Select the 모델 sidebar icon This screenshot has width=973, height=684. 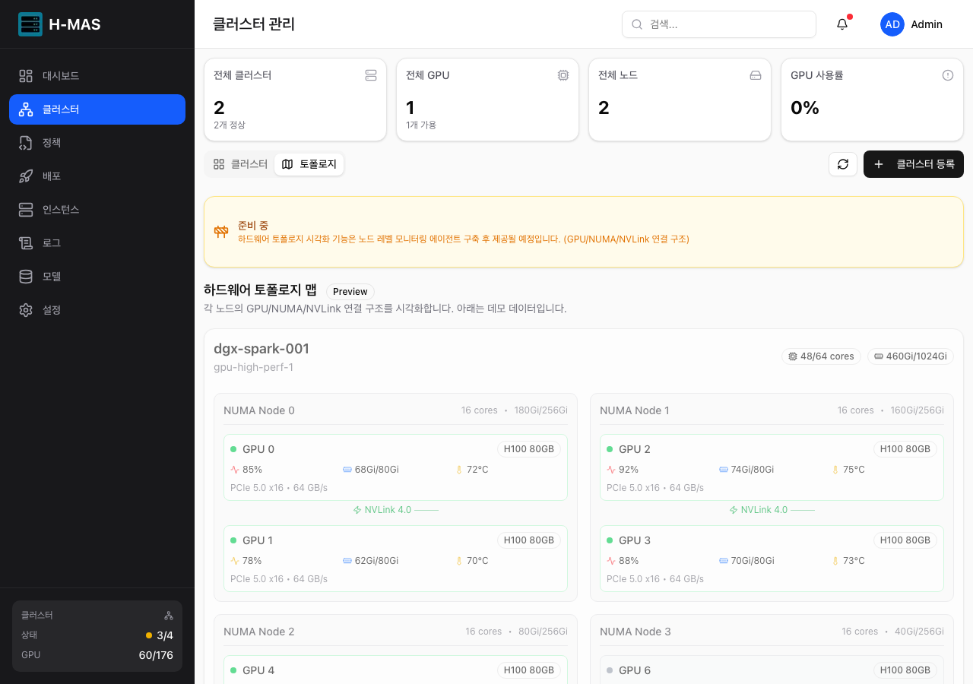point(25,276)
